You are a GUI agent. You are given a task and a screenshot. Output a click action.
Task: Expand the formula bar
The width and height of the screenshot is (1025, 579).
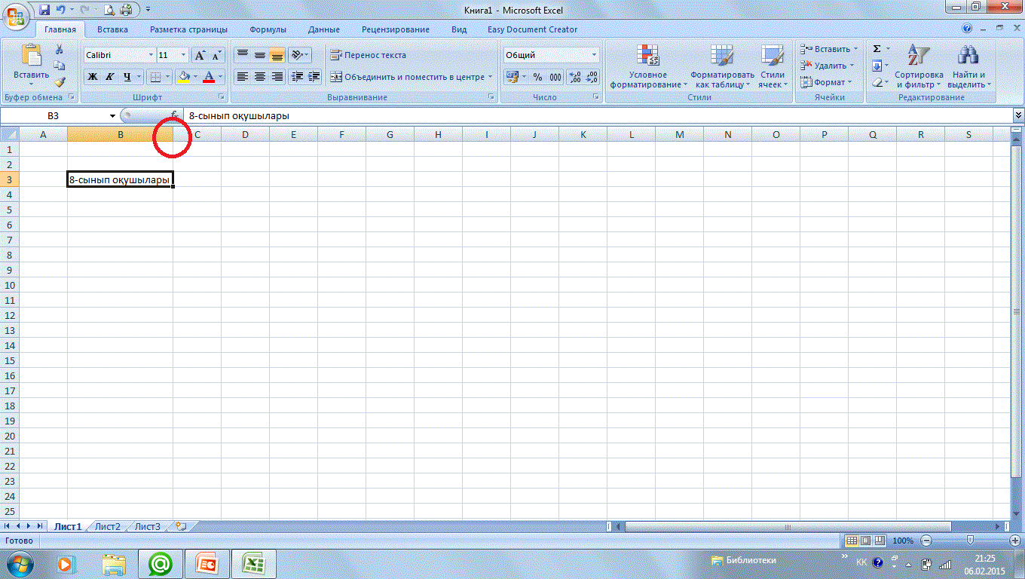1019,116
